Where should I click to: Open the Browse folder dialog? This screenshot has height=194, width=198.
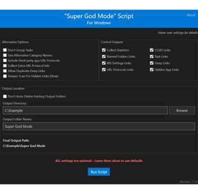pyautogui.click(x=182, y=110)
